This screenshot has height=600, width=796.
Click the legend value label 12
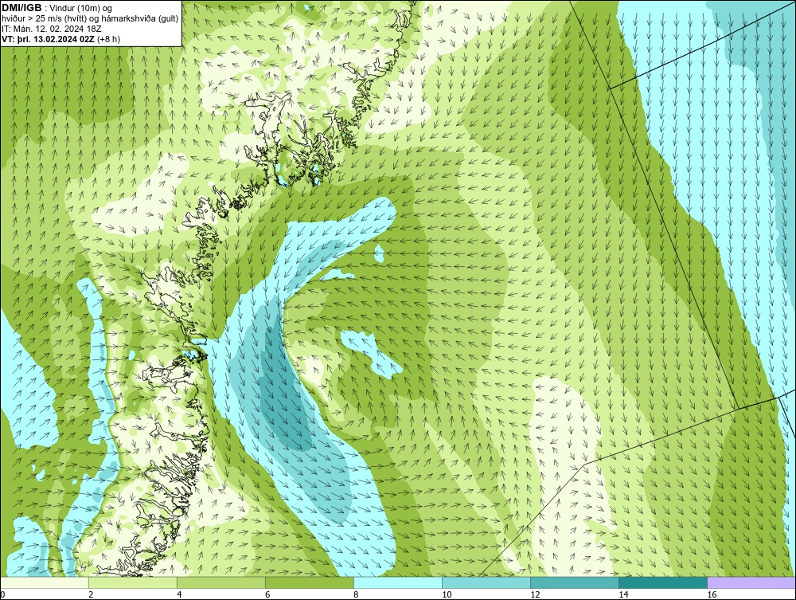point(535,594)
